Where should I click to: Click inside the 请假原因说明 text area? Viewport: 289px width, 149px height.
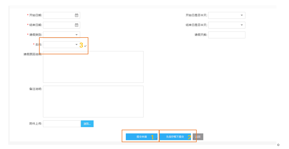[x=93, y=67]
